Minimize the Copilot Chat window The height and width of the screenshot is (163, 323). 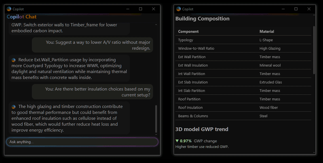click(x=127, y=9)
